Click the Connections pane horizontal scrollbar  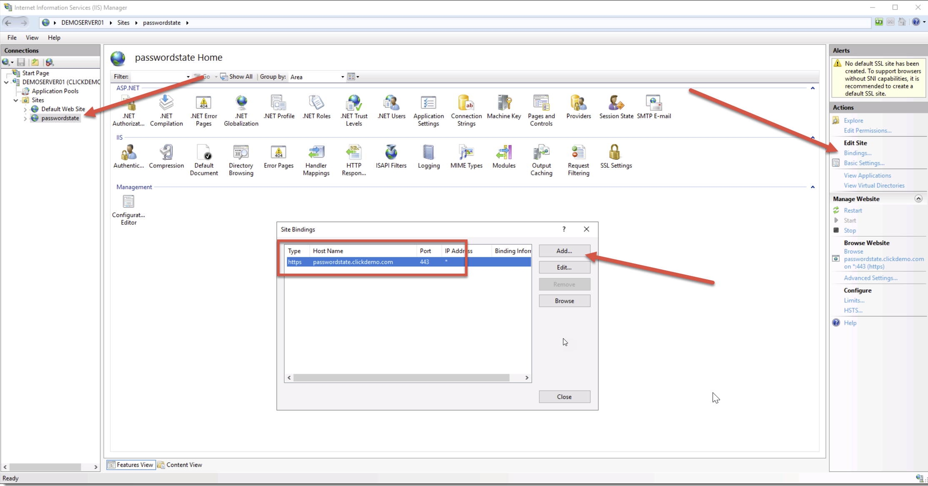45,467
